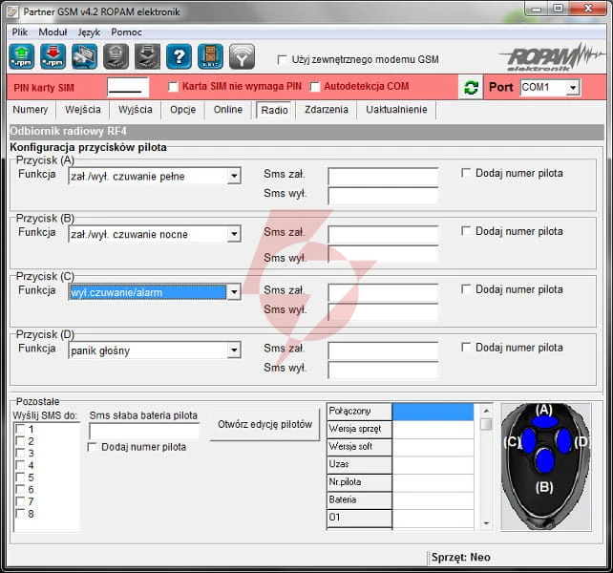Check Dodaj numer pilota for Przycisk (A)
This screenshot has height=573, width=613.
(x=466, y=173)
